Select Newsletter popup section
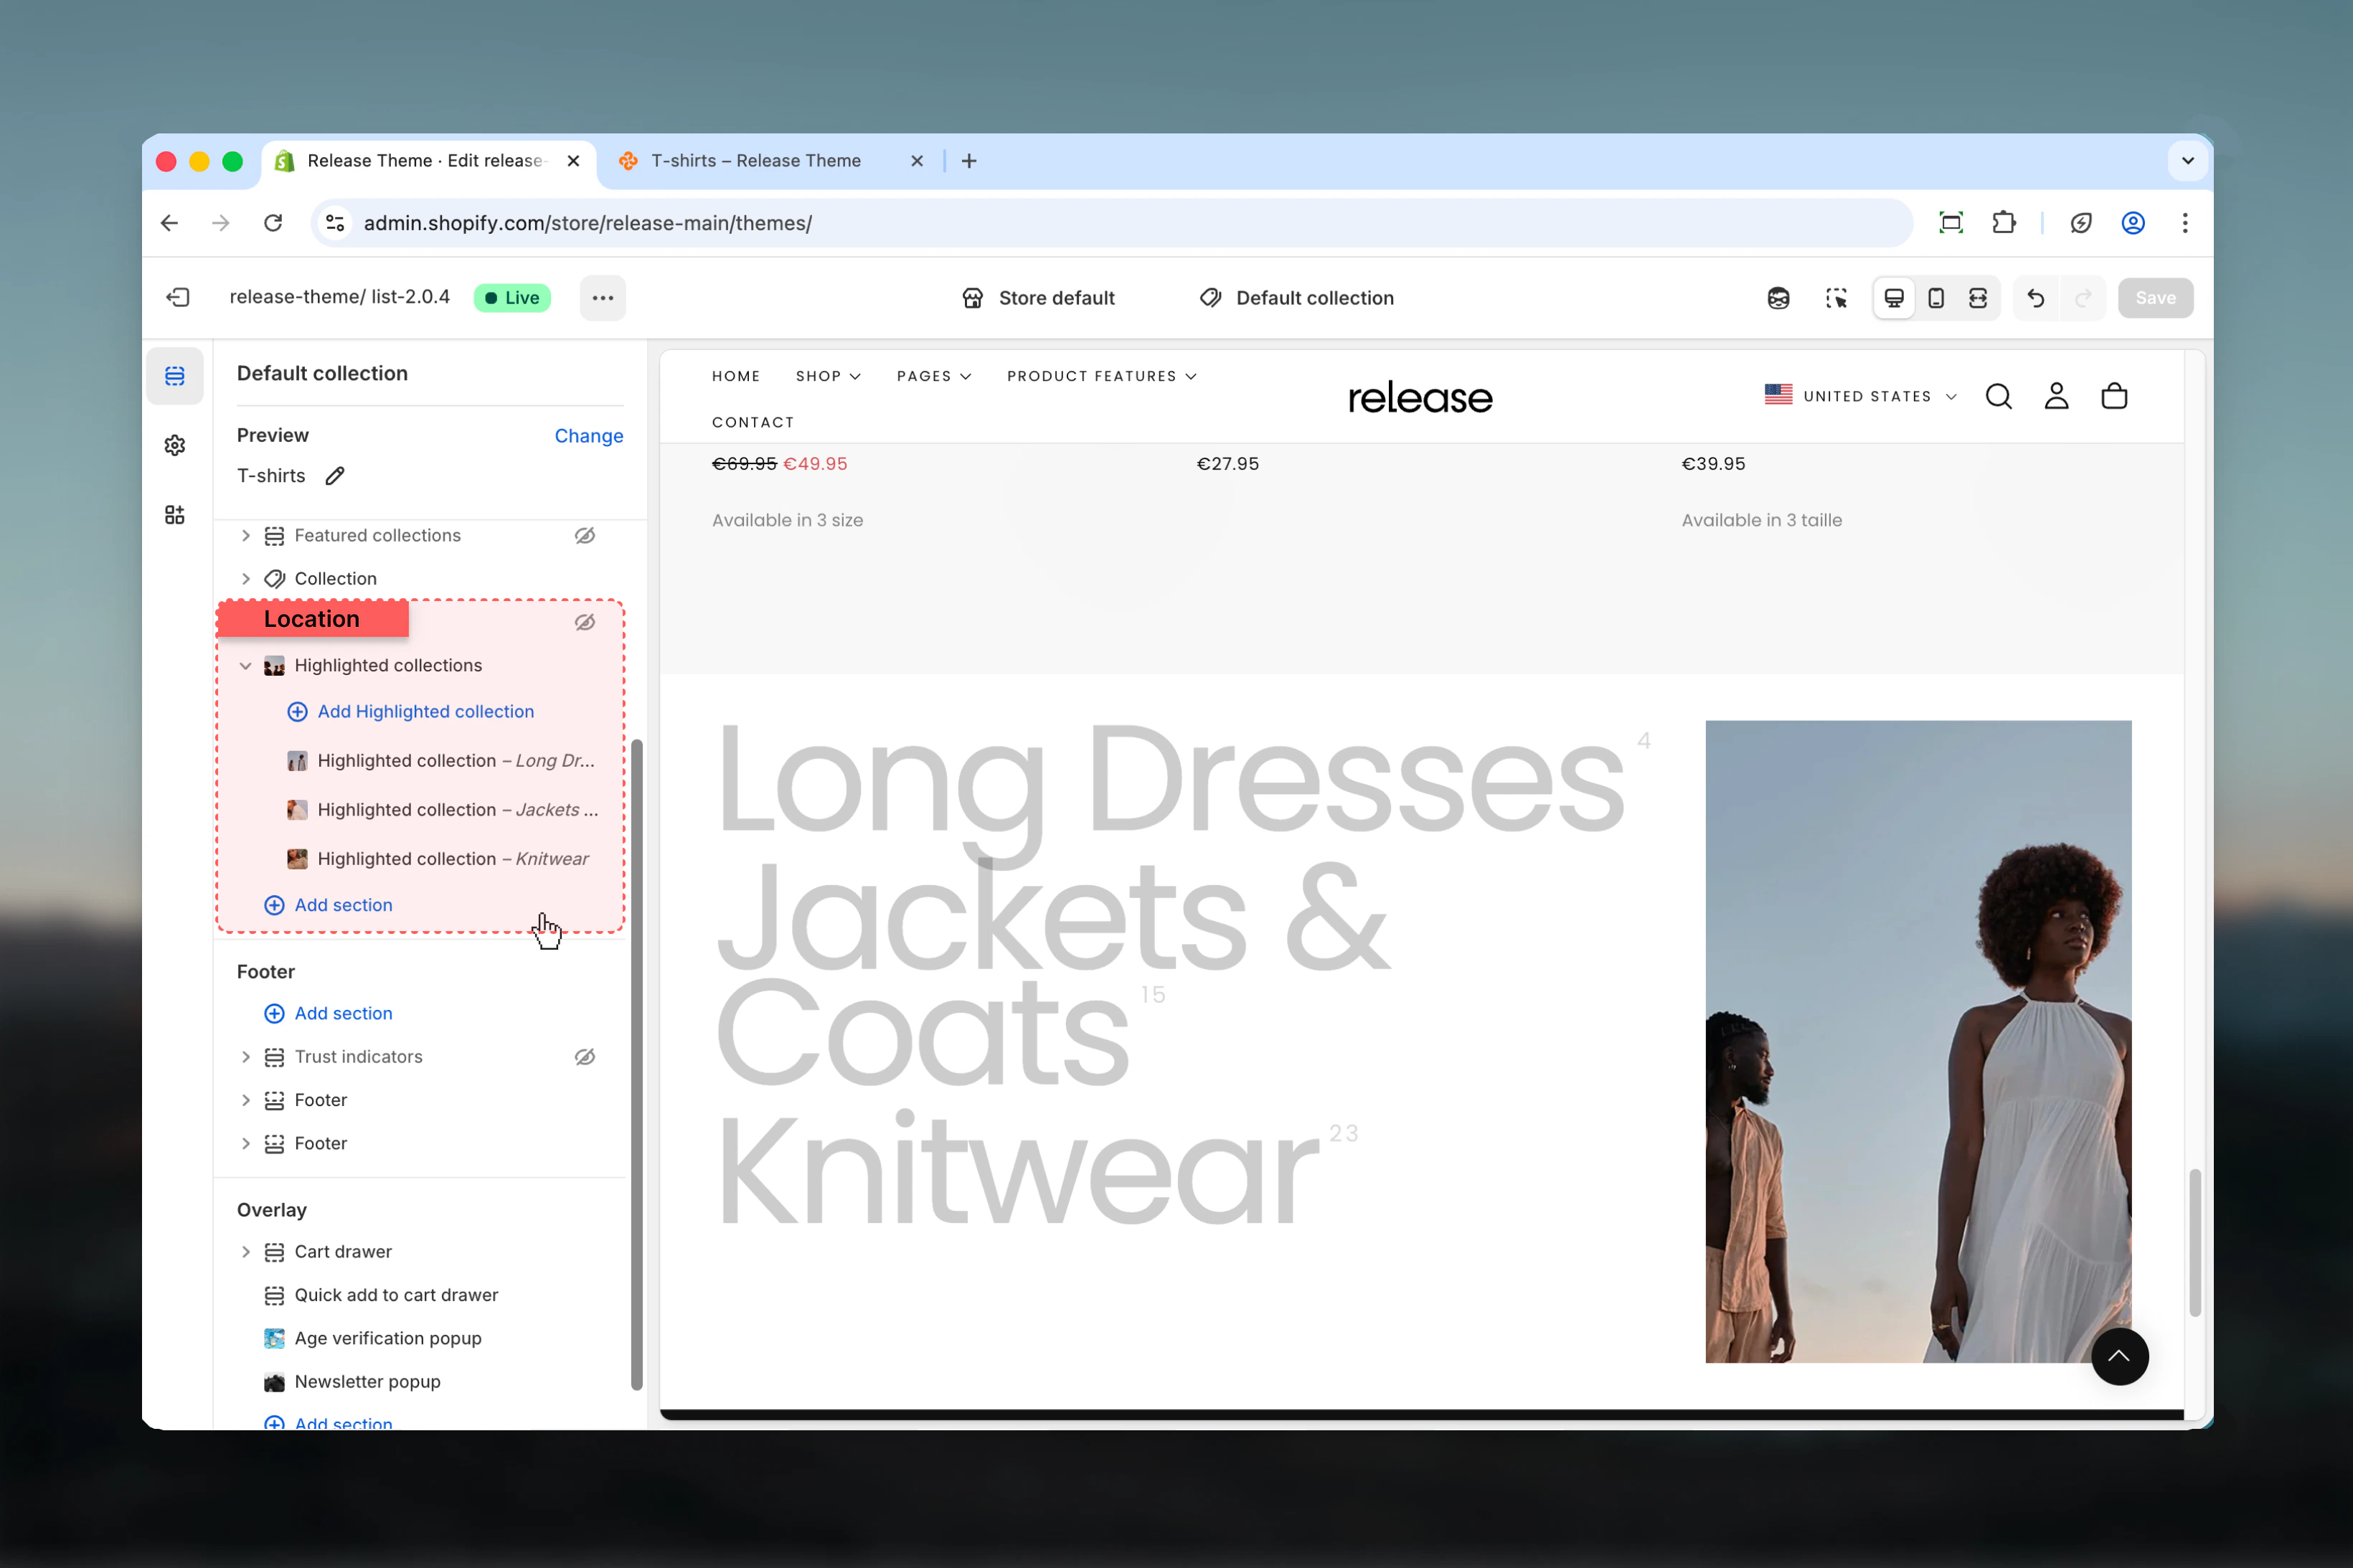The height and width of the screenshot is (1568, 2353). [352, 1382]
